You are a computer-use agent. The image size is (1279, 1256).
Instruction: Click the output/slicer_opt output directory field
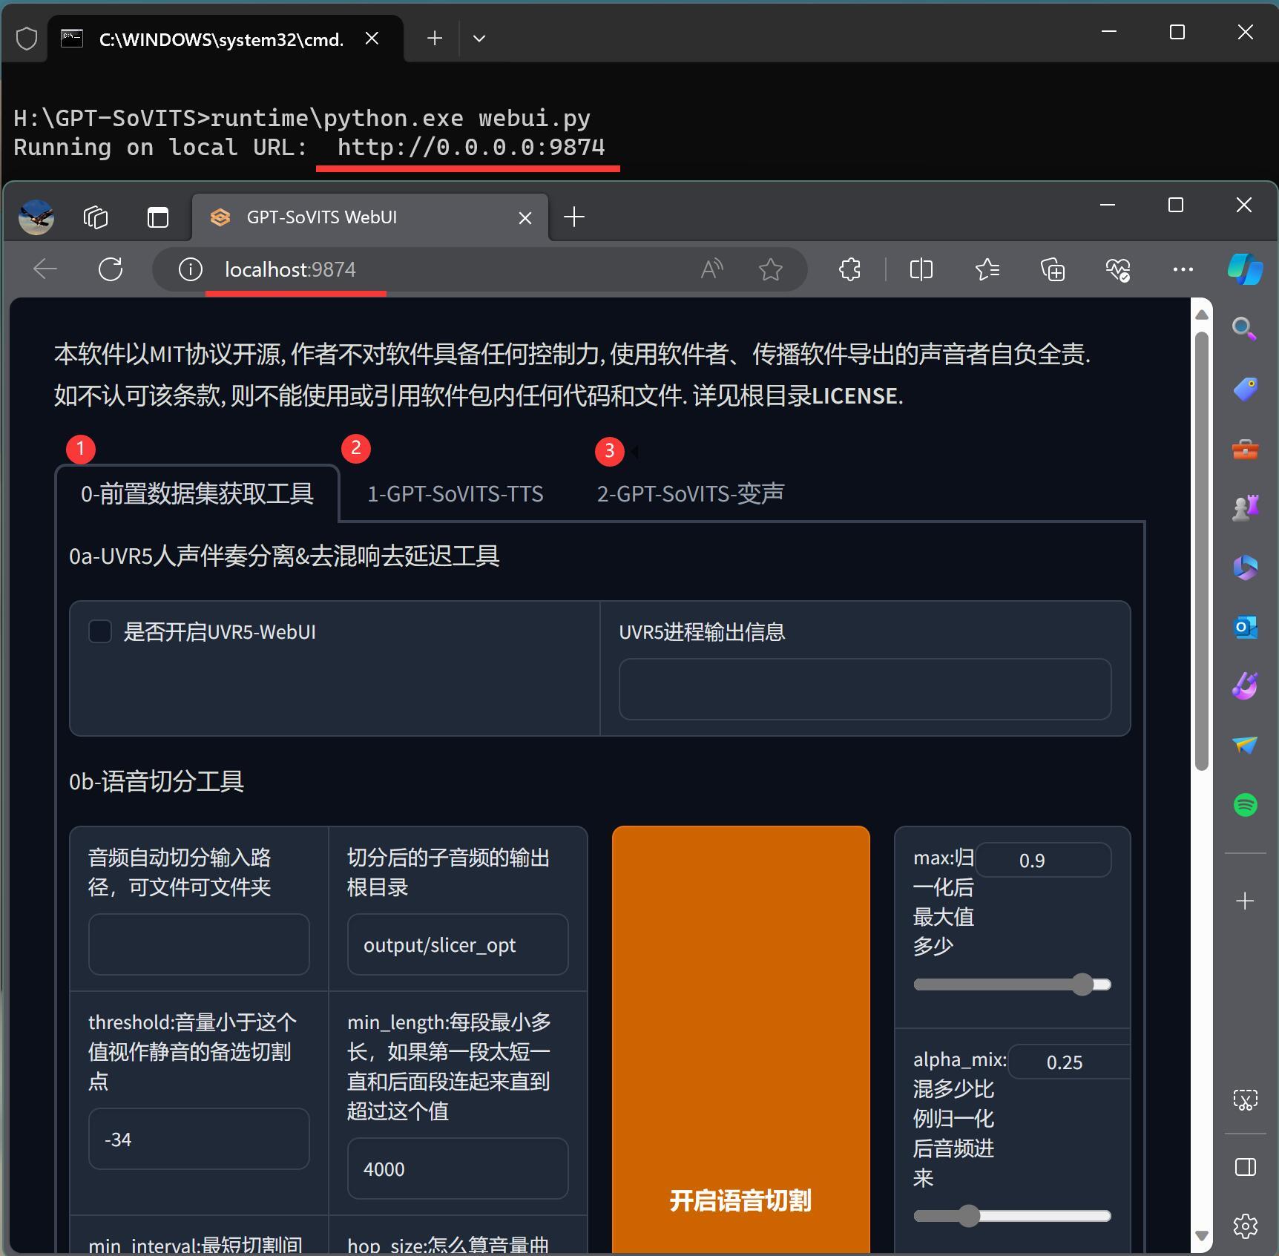coord(458,944)
